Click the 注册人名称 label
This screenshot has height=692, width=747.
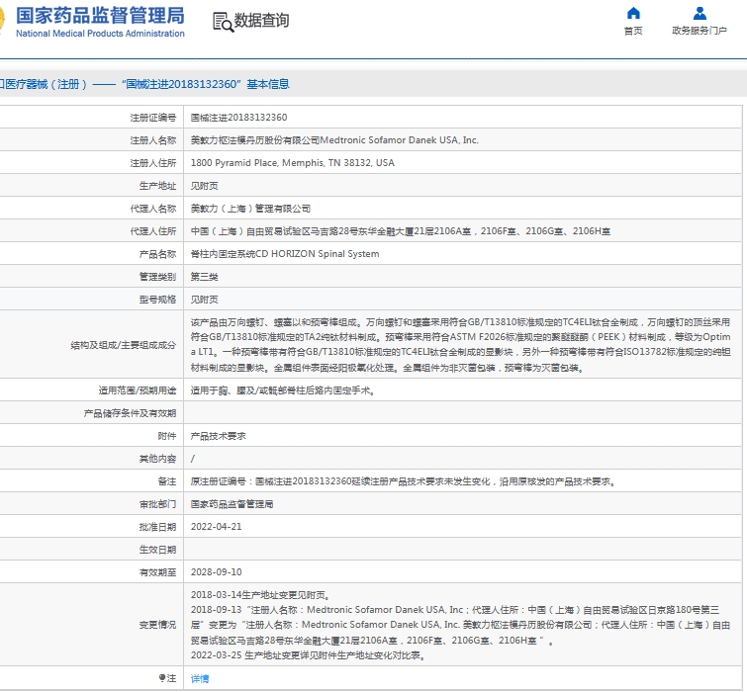153,140
